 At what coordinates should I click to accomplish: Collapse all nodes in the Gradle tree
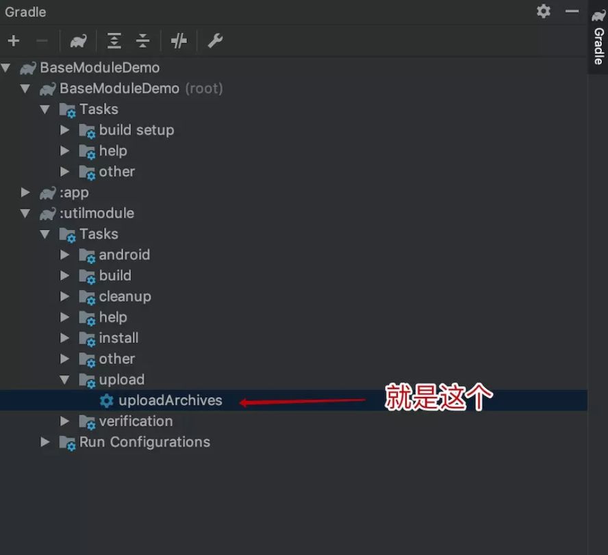[x=142, y=40]
